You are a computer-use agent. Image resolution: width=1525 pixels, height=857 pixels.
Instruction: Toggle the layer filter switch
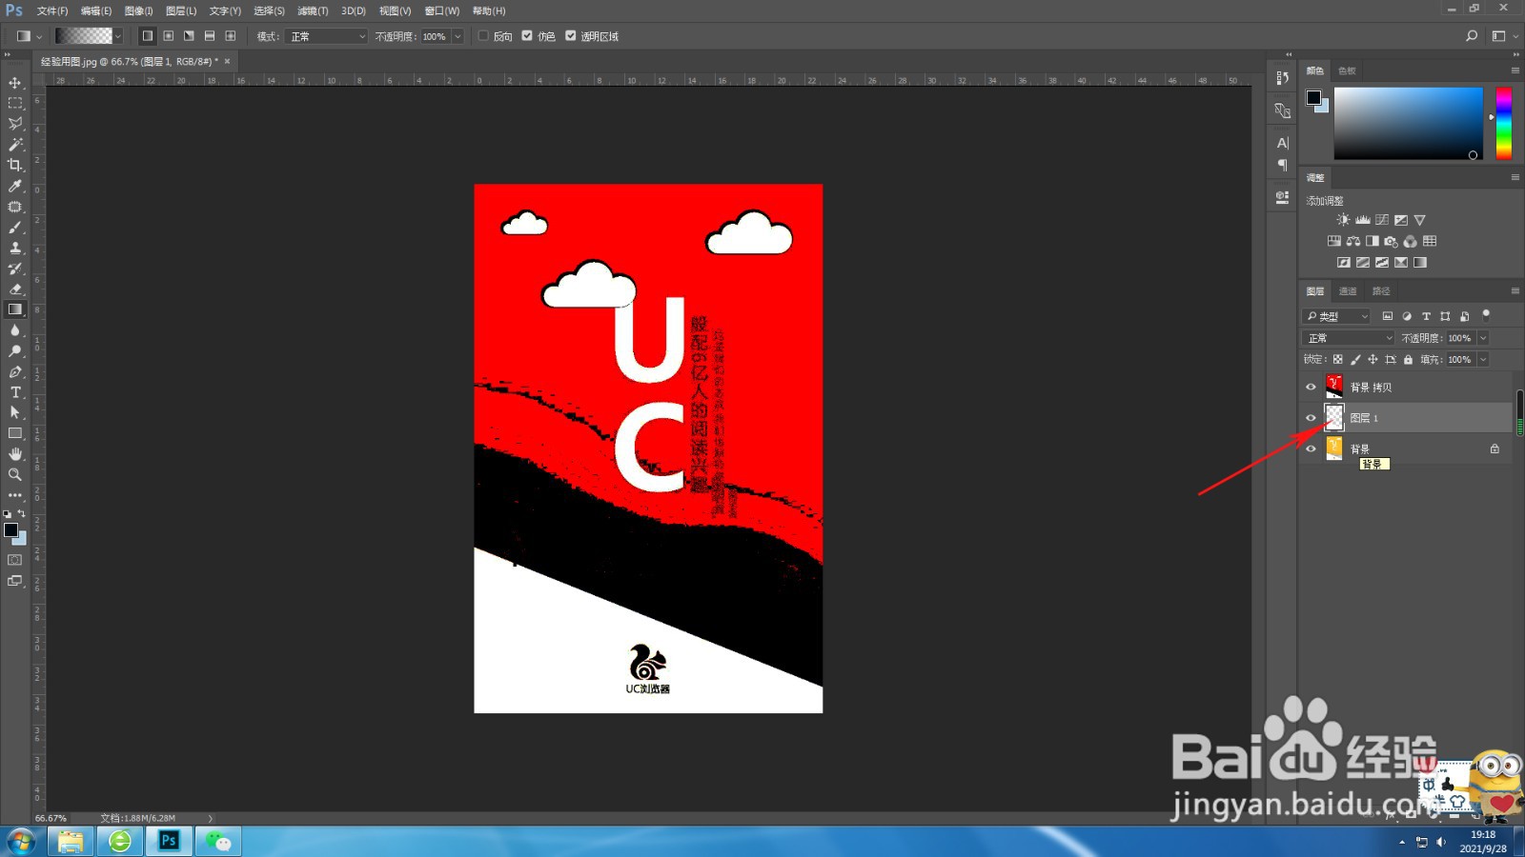pyautogui.click(x=1486, y=315)
